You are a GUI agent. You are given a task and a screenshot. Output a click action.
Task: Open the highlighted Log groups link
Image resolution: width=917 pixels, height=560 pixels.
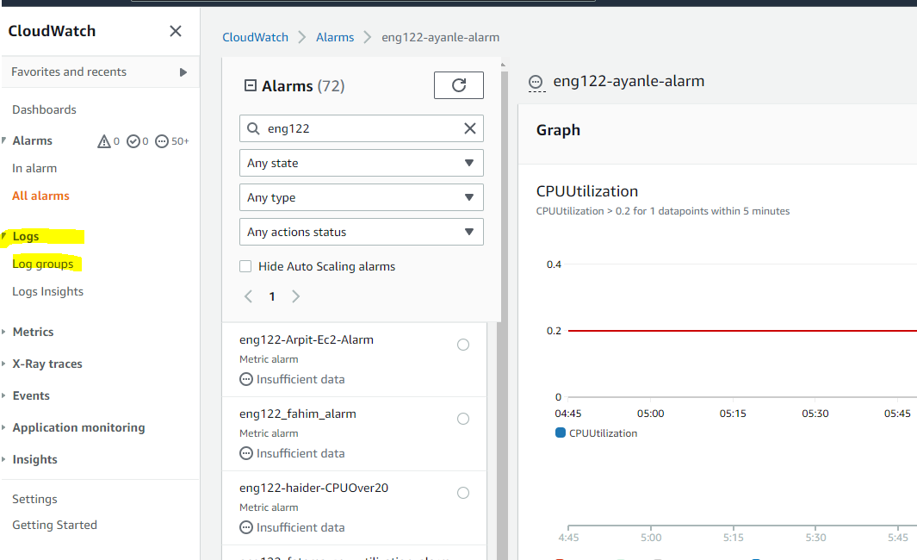click(x=46, y=263)
